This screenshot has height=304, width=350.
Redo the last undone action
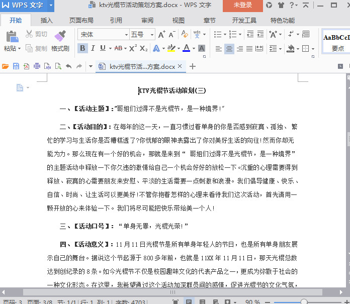coord(79,66)
